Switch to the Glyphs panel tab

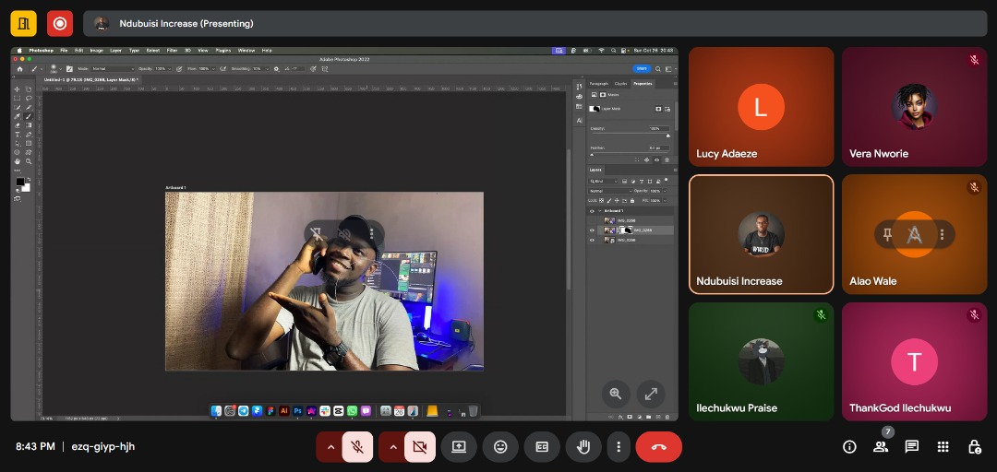coord(620,83)
